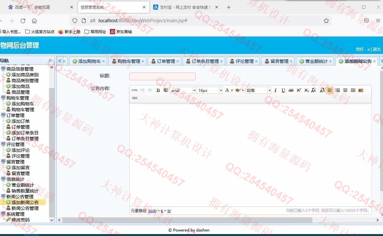Screen dimensions: 383x236
Task: Justify text in editor
Action: [x=353, y=90]
